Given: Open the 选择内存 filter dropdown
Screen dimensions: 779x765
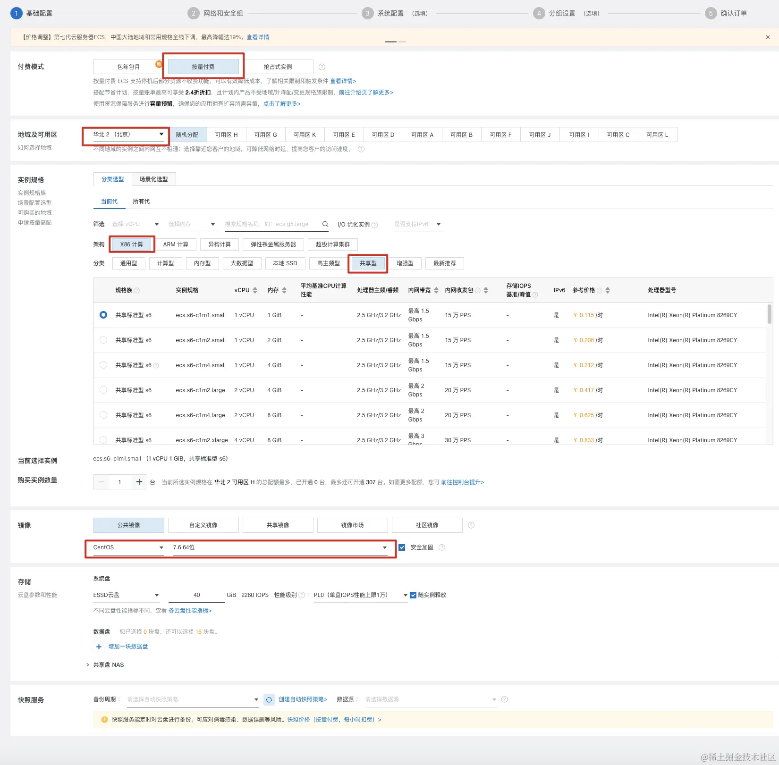Looking at the screenshot, I should (192, 224).
